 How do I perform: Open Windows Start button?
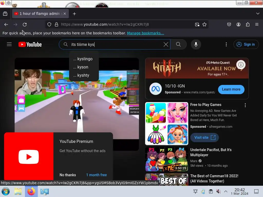point(6,191)
